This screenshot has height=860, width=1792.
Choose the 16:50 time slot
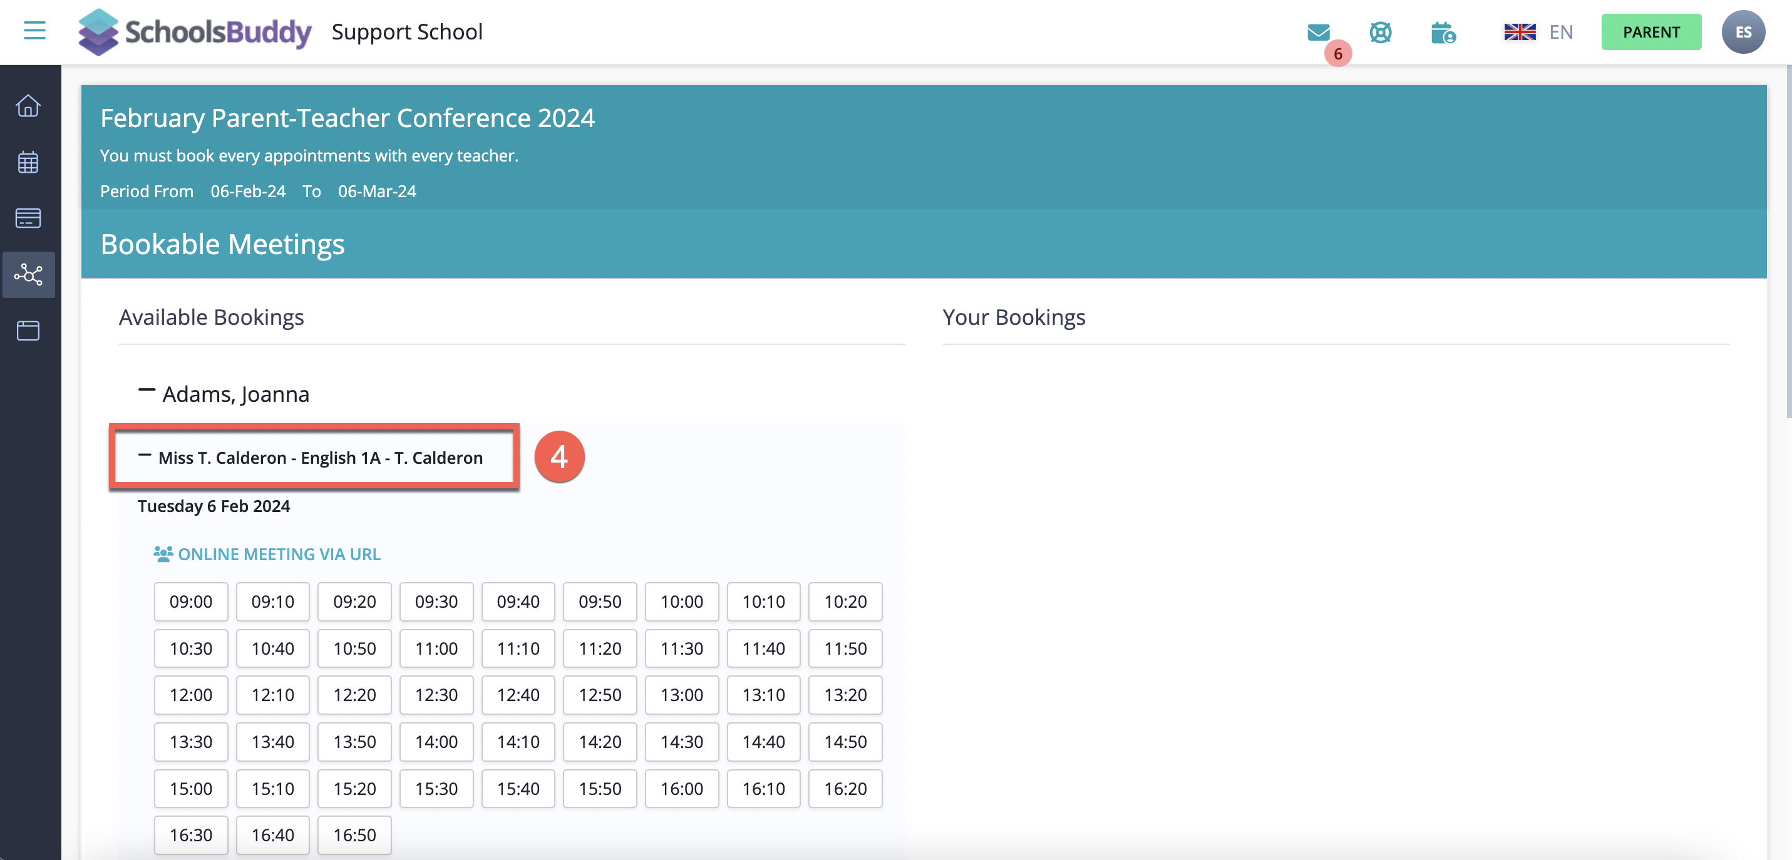(x=354, y=835)
